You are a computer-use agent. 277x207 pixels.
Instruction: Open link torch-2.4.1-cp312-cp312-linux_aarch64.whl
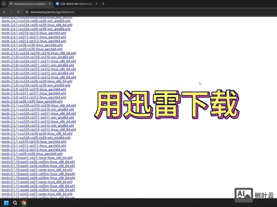pos(34,41)
